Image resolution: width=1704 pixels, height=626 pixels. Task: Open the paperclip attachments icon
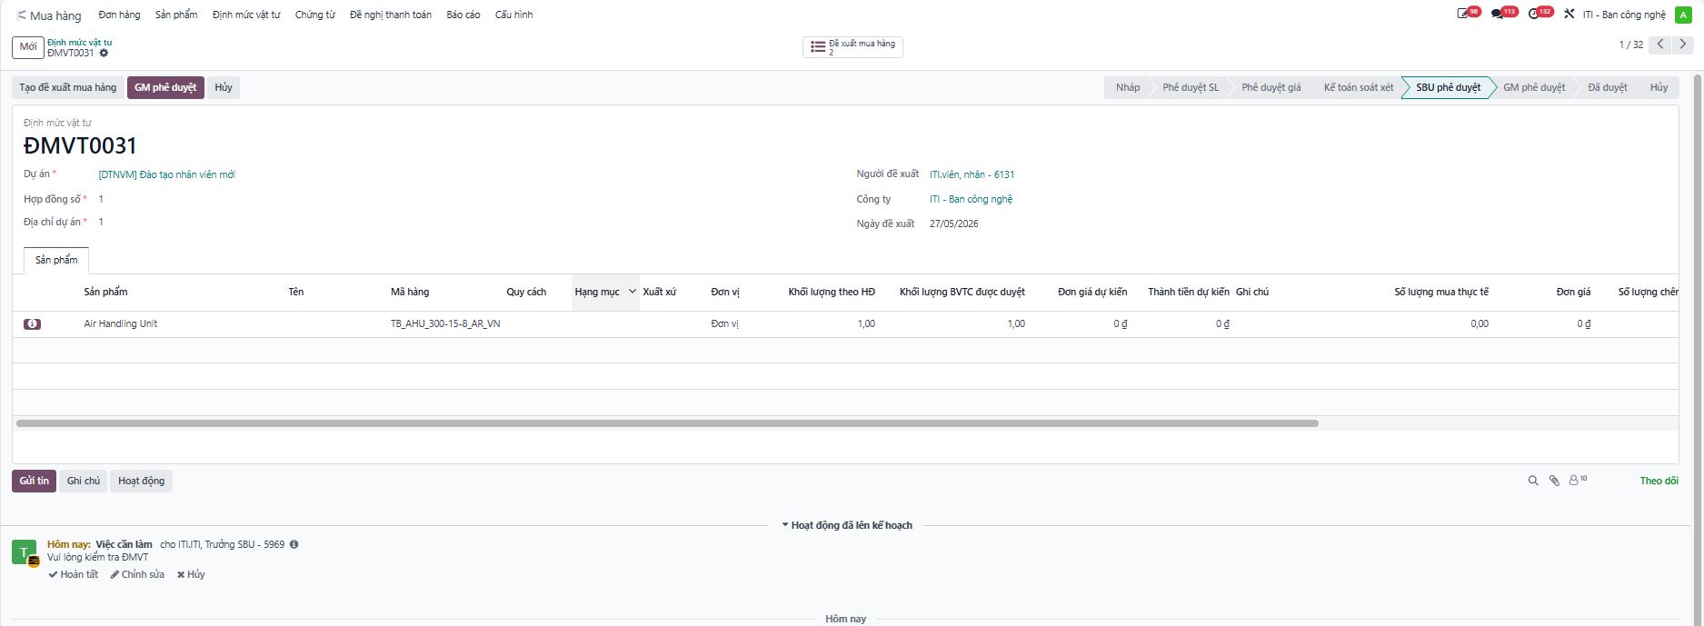click(x=1554, y=481)
